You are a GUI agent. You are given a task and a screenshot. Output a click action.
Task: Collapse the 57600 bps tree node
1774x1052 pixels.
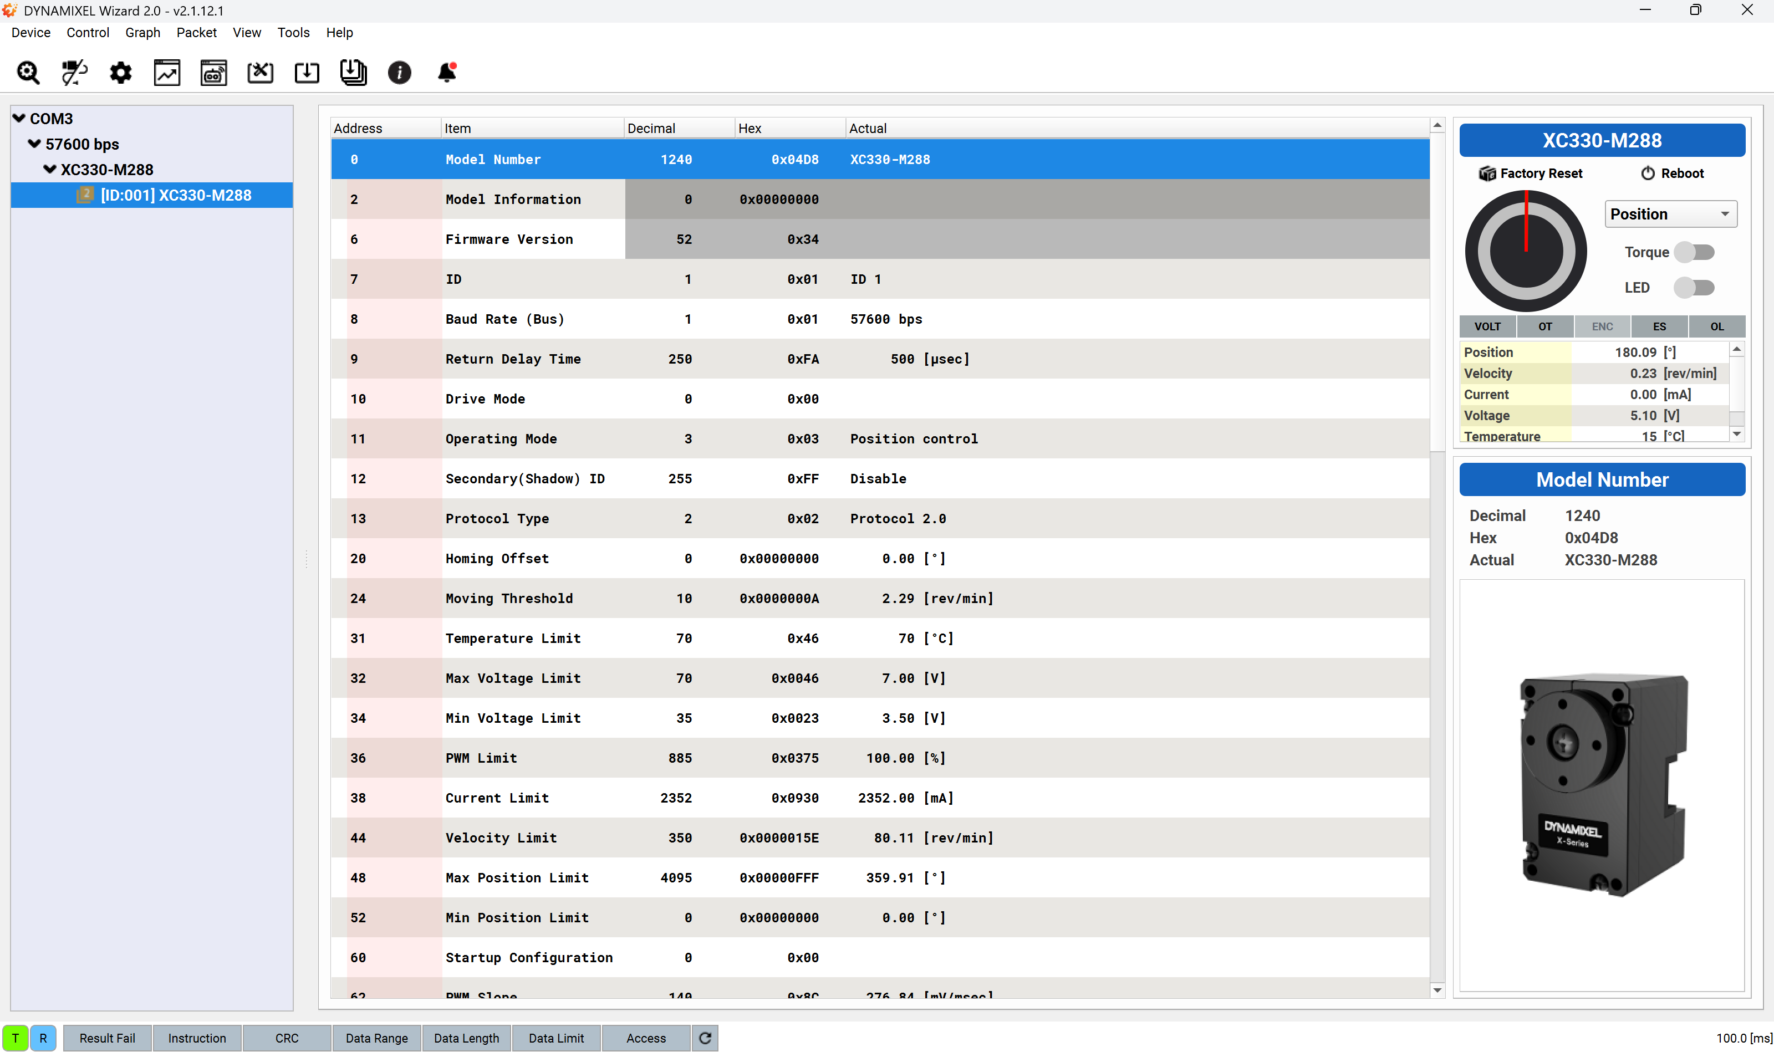[x=34, y=144]
